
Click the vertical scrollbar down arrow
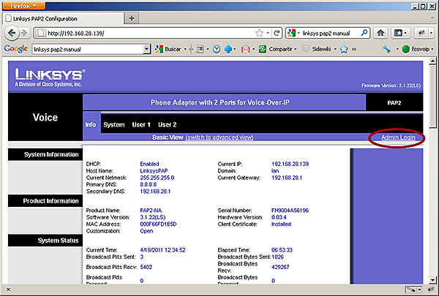point(432,280)
